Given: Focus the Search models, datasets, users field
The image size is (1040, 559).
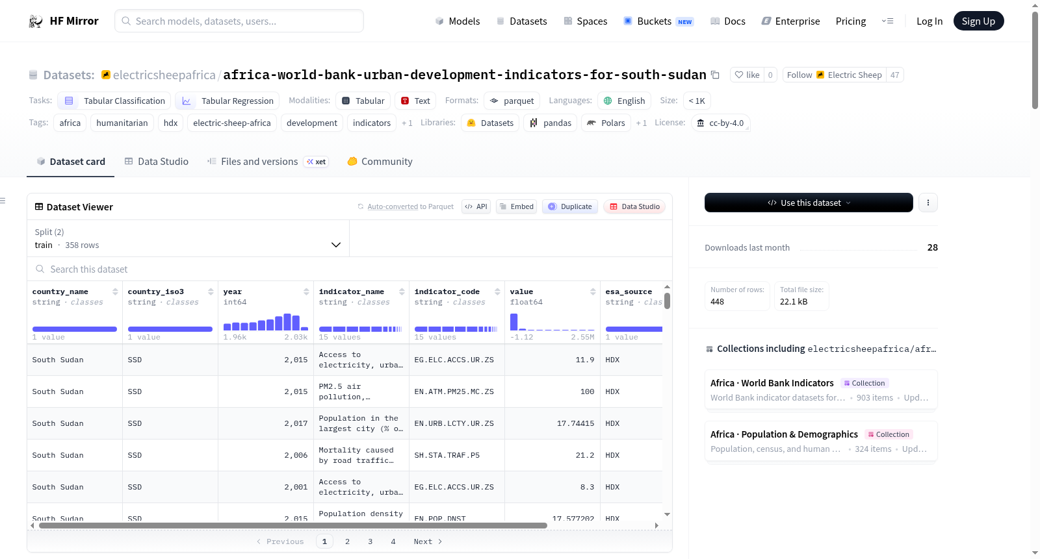Looking at the screenshot, I should tap(239, 21).
